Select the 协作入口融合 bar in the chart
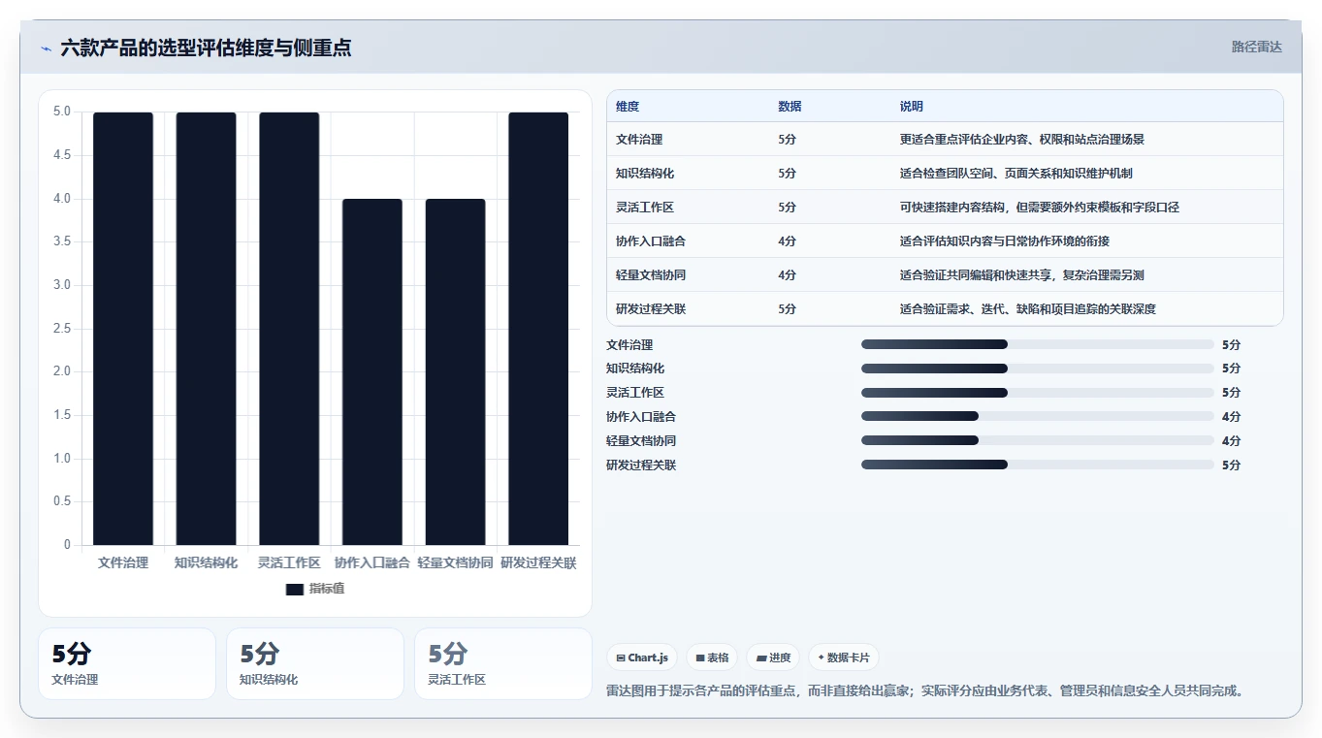 coord(372,372)
